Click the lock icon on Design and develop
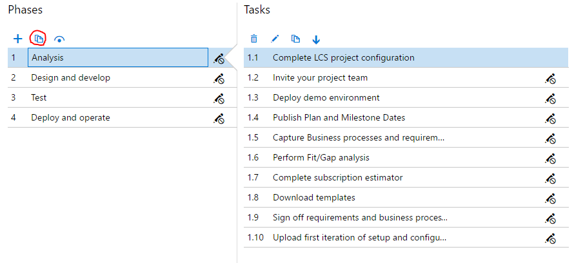 pyautogui.click(x=219, y=79)
